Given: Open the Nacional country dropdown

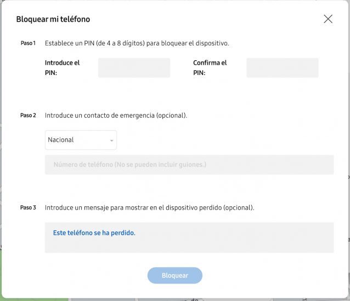Looking at the screenshot, I should tap(81, 140).
